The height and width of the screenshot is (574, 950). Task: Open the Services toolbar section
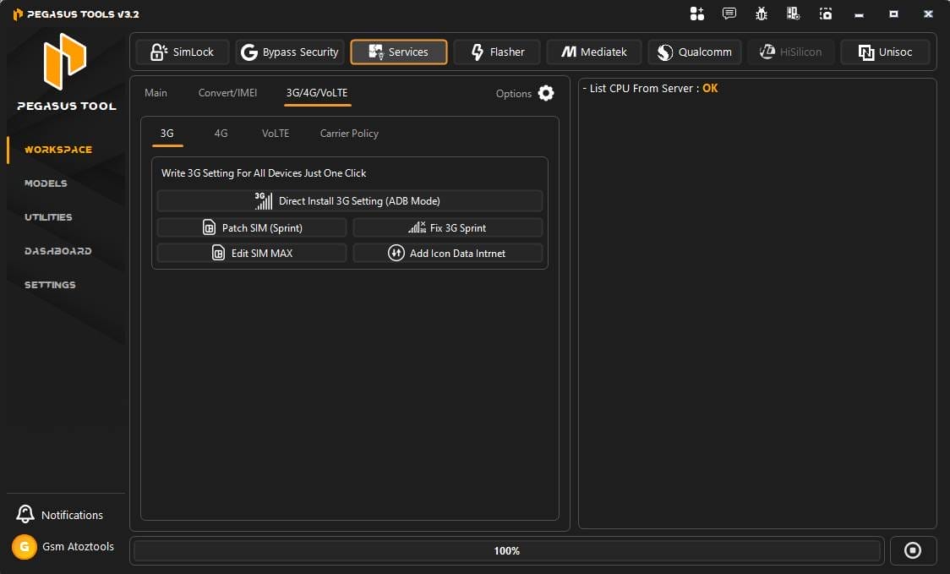[398, 52]
